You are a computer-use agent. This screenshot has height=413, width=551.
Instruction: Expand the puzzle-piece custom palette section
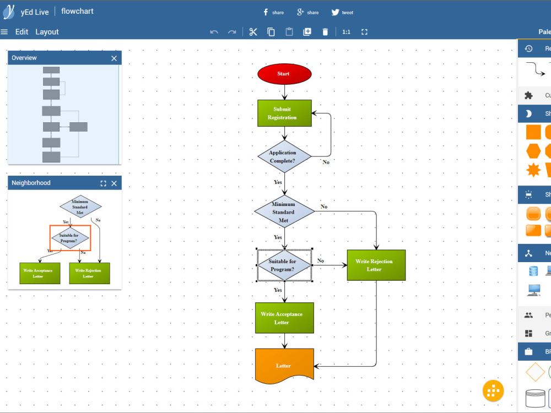[534, 95]
